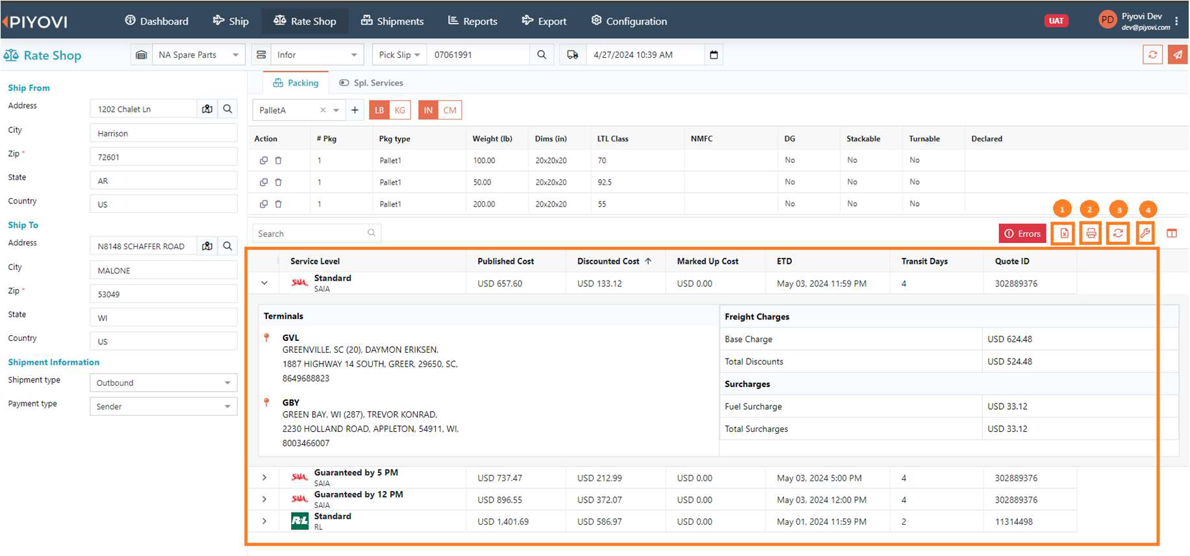
Task: Copy the 100.00 lb pallet row
Action: (264, 160)
